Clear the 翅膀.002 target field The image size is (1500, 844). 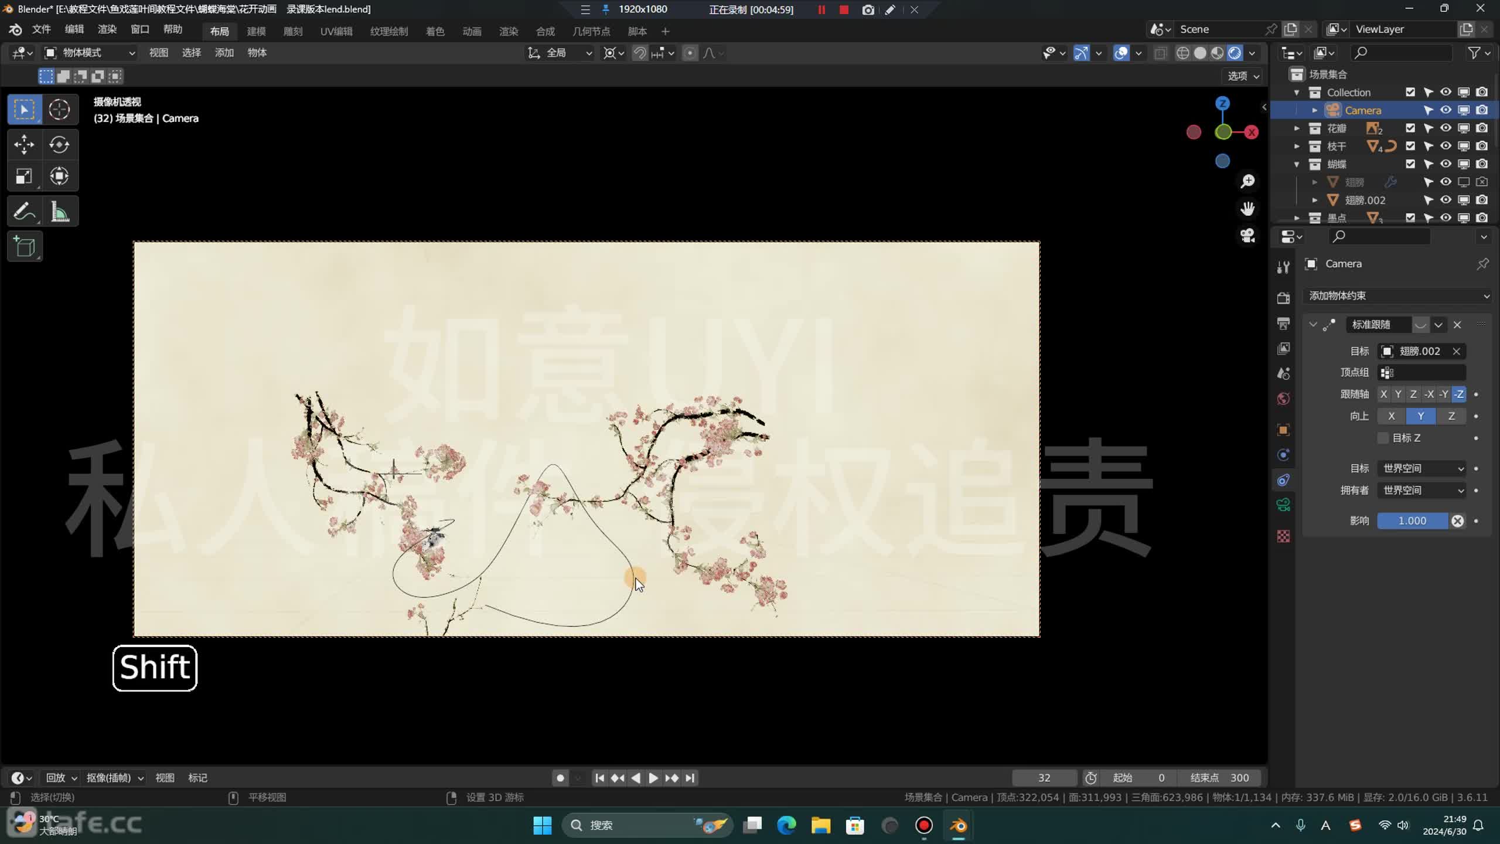pyautogui.click(x=1456, y=351)
